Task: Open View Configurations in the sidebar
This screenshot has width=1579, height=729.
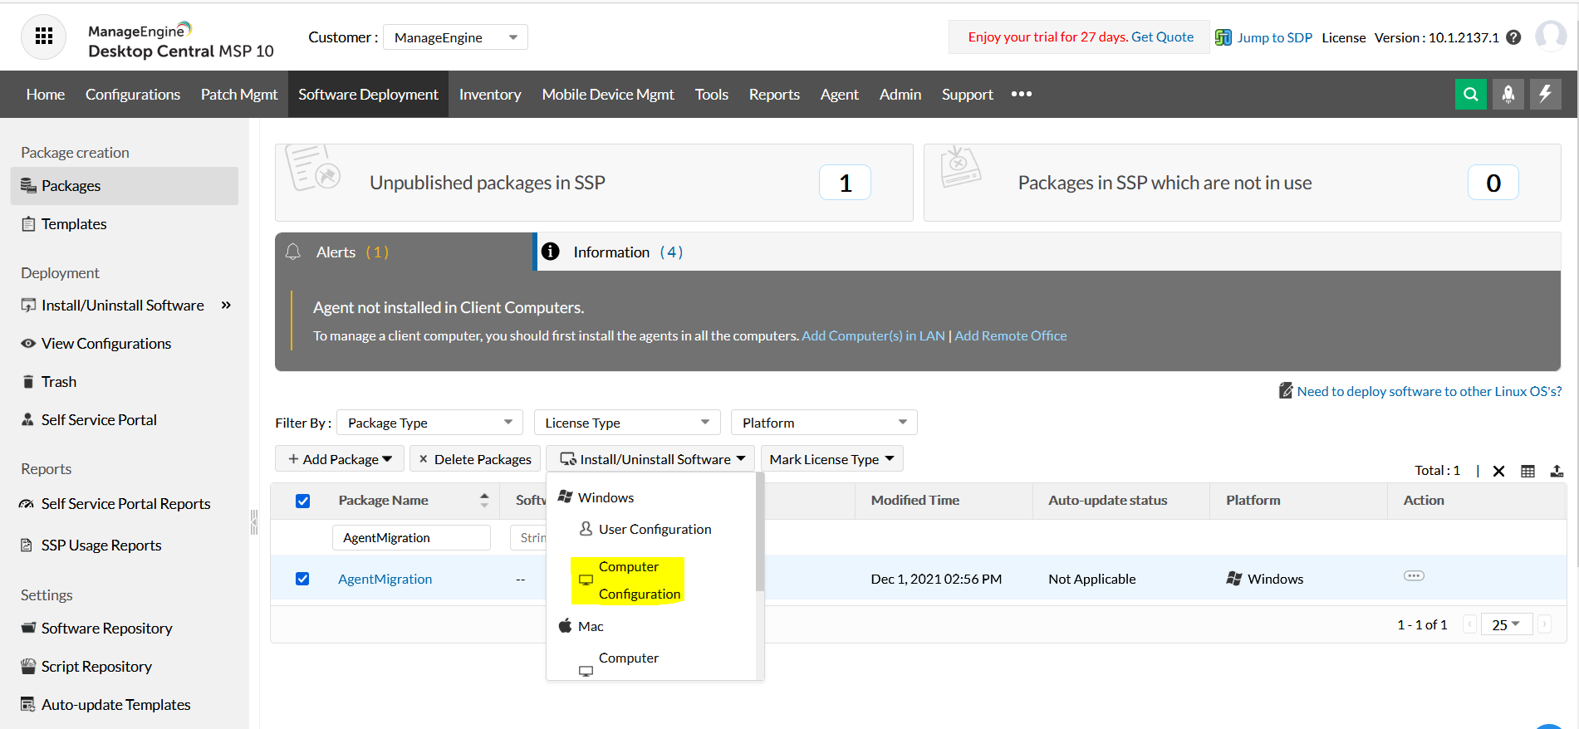Action: [106, 344]
